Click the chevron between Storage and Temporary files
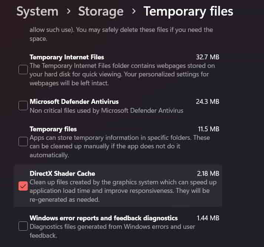The height and width of the screenshot is (247, 264). [134, 11]
